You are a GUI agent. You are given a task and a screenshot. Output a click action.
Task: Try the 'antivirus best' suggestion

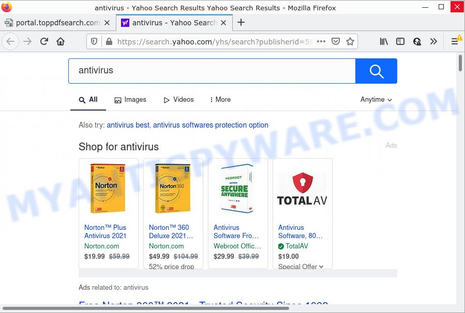(128, 126)
